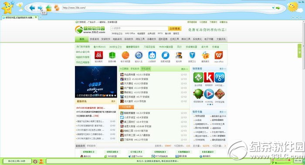This screenshot has width=305, height=165.
Task: Click 更多>> in the 绿茶推荐 panel
Action: (x=223, y=69)
